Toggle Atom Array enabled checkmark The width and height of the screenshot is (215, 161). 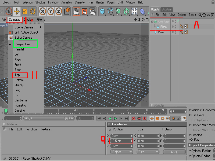click(178, 21)
